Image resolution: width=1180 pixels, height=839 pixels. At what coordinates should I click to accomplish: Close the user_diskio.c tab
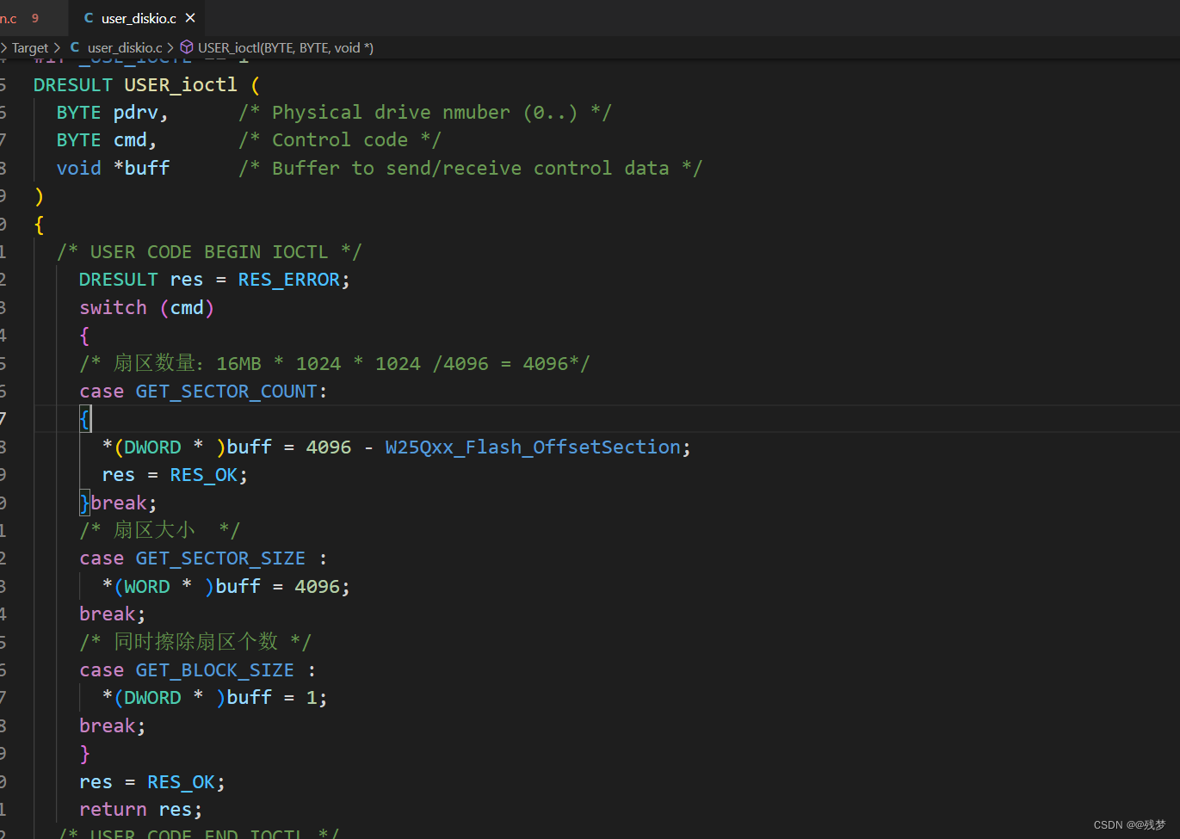190,18
